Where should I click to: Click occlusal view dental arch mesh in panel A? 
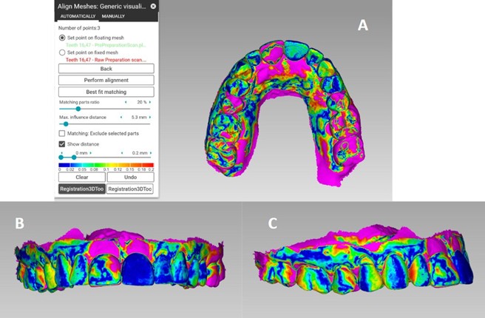click(x=285, y=113)
